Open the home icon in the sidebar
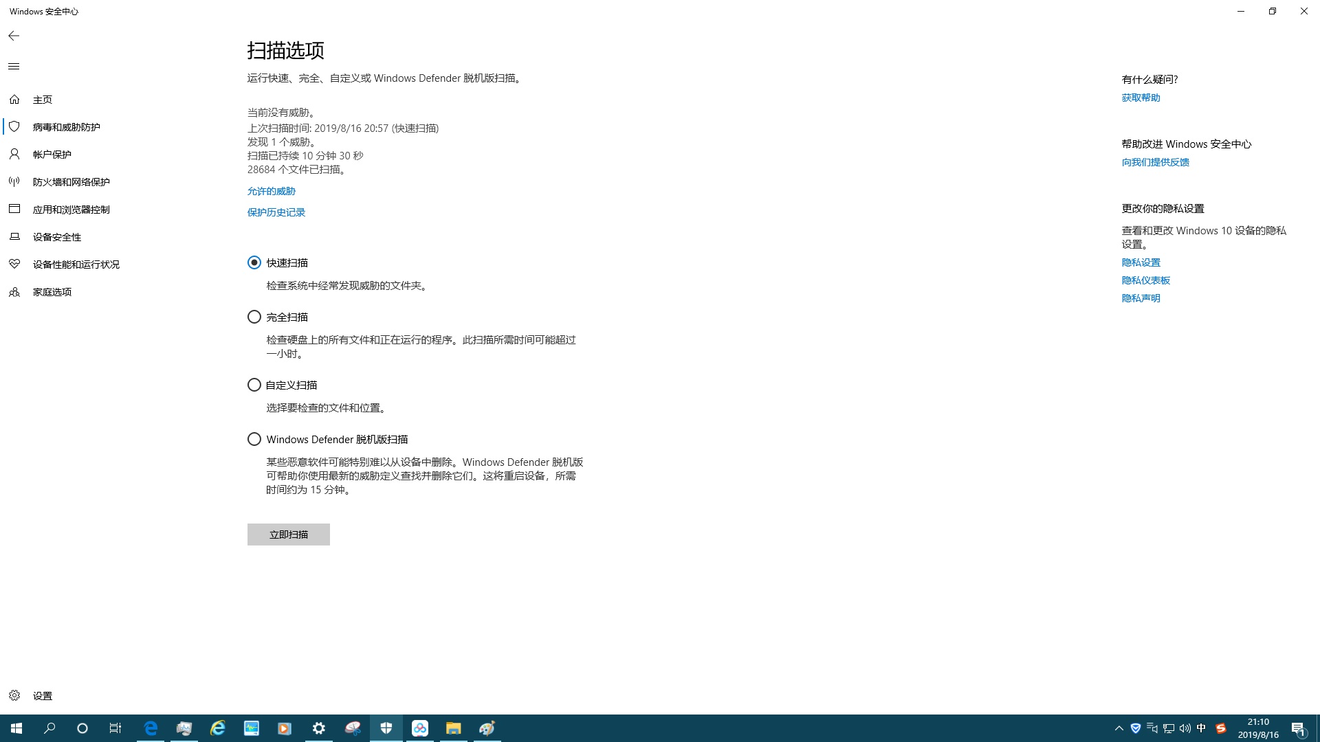Image resolution: width=1320 pixels, height=742 pixels. pos(14,100)
